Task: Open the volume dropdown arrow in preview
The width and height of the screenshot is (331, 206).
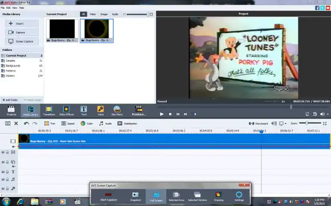Action: click(327, 114)
